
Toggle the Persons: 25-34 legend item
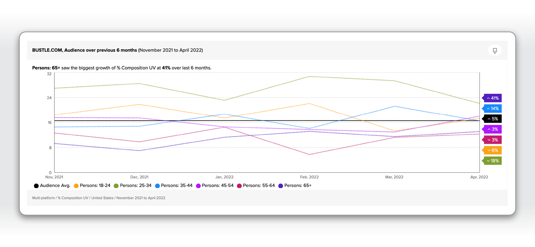coord(133,186)
